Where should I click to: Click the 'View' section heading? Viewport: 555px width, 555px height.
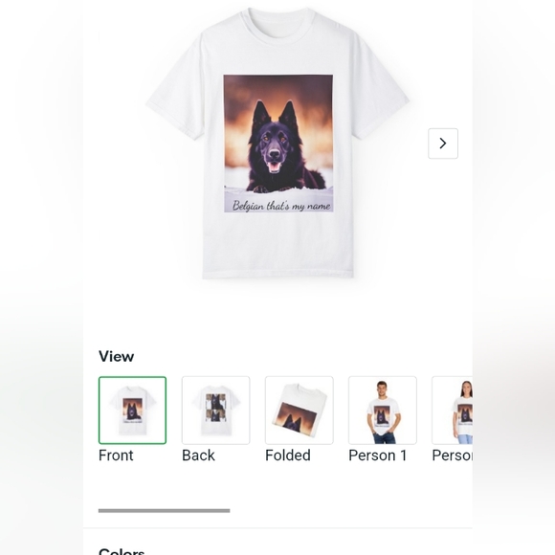(116, 356)
